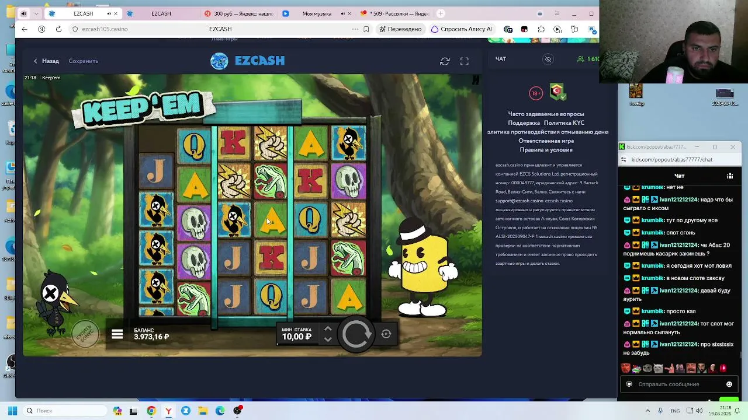Open Правила и условия link
The height and width of the screenshot is (420, 748).
[546, 150]
